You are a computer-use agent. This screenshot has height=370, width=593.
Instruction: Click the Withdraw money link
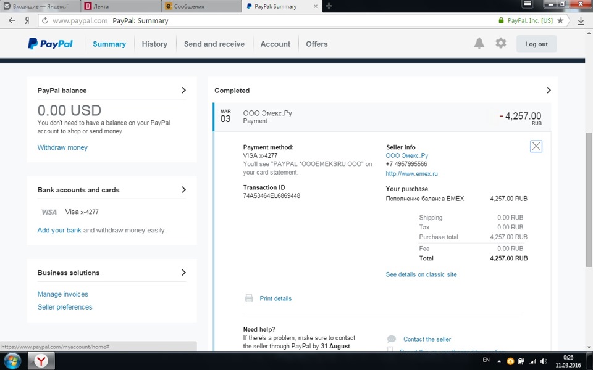62,147
